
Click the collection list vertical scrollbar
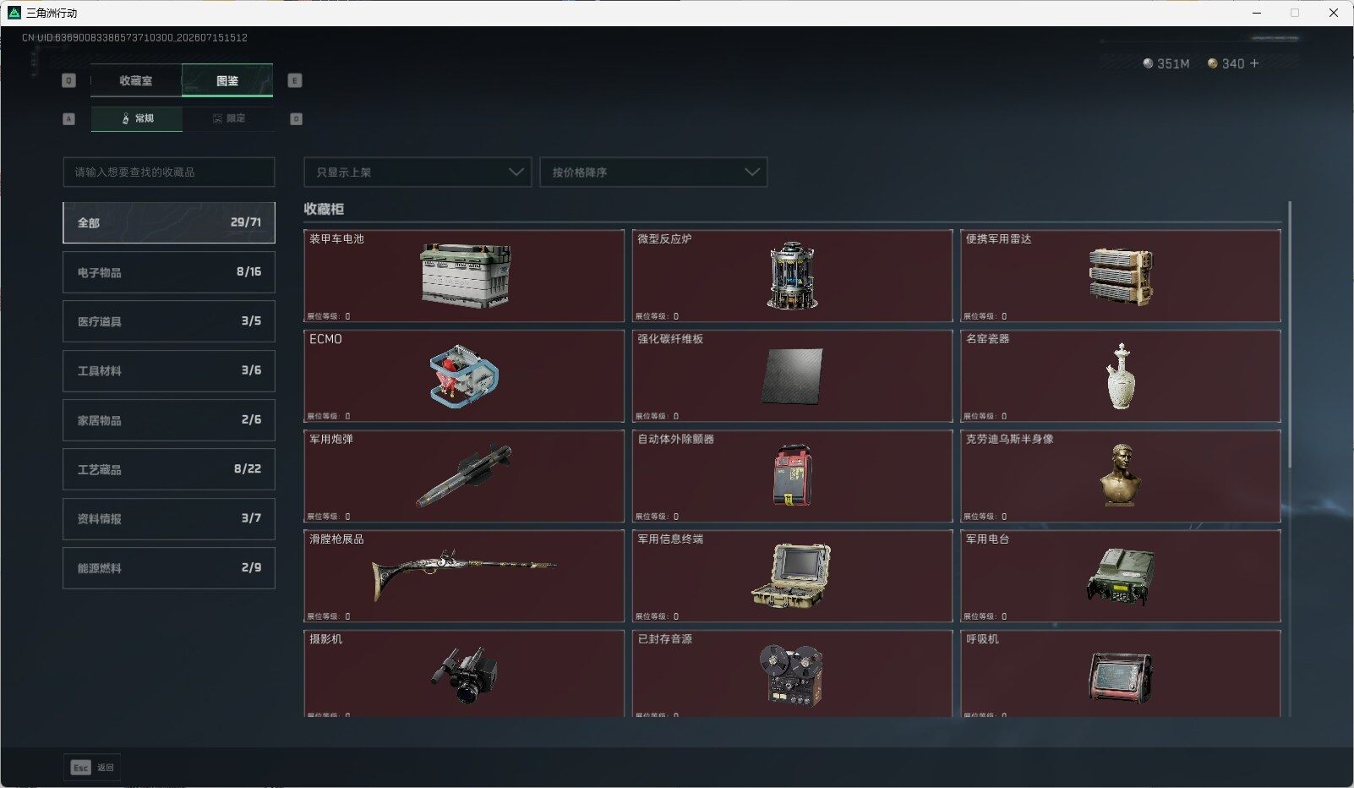pos(1290,334)
